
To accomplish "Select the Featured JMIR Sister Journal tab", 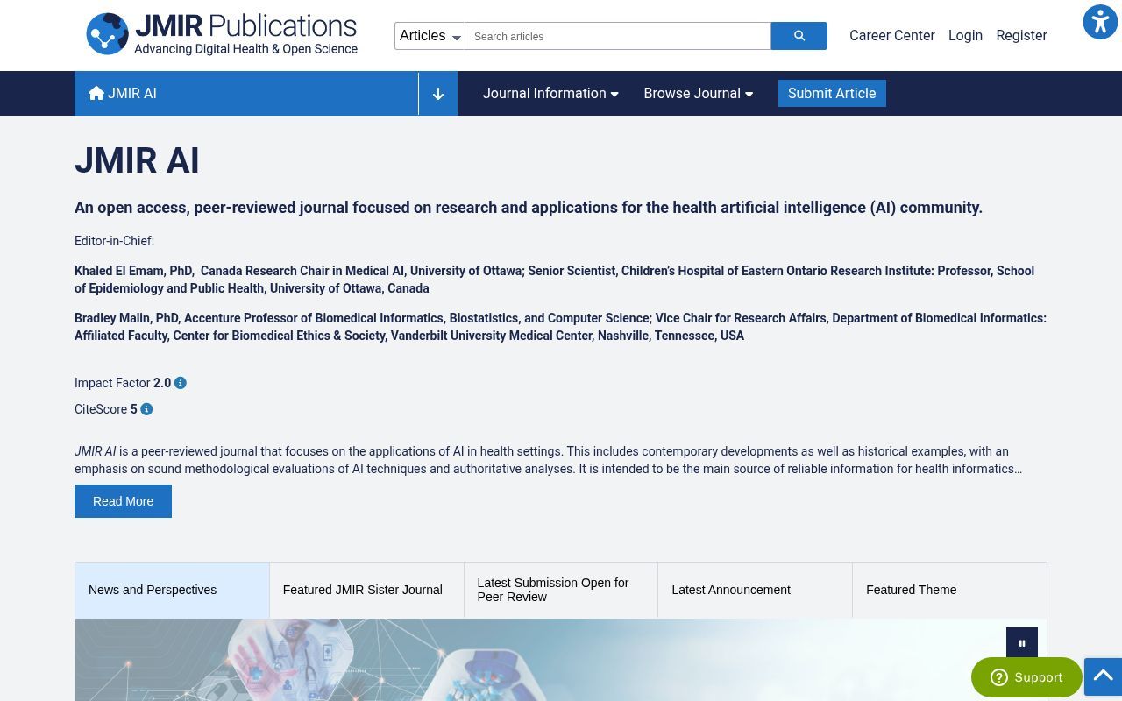I will pos(366,590).
